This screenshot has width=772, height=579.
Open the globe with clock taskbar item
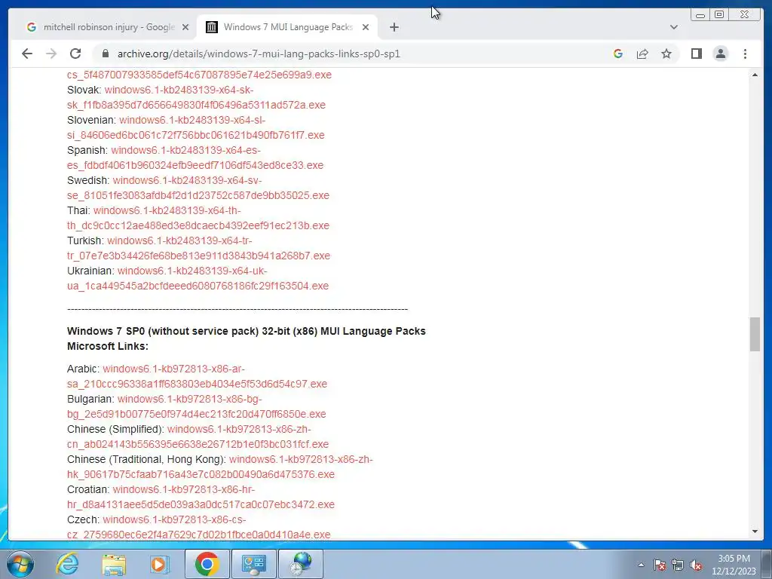[301, 564]
